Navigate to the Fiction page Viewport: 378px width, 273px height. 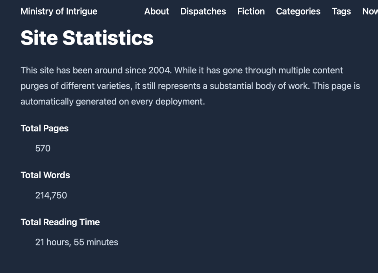click(x=251, y=11)
